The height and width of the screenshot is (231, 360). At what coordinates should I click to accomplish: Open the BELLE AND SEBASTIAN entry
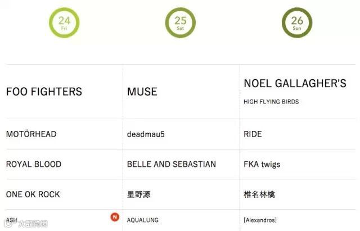tap(172, 164)
